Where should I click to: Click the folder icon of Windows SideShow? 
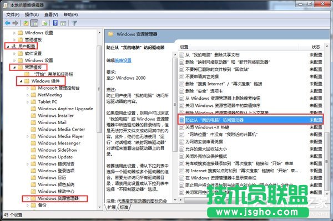[33, 150]
